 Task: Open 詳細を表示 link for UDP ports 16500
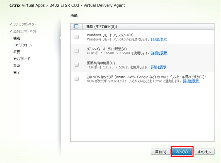[x=159, y=53]
